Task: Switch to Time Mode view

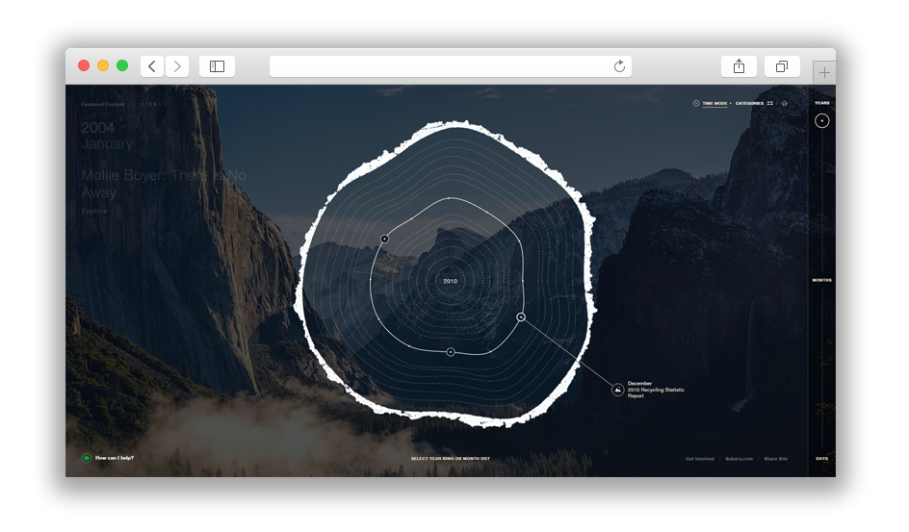Action: pyautogui.click(x=714, y=103)
